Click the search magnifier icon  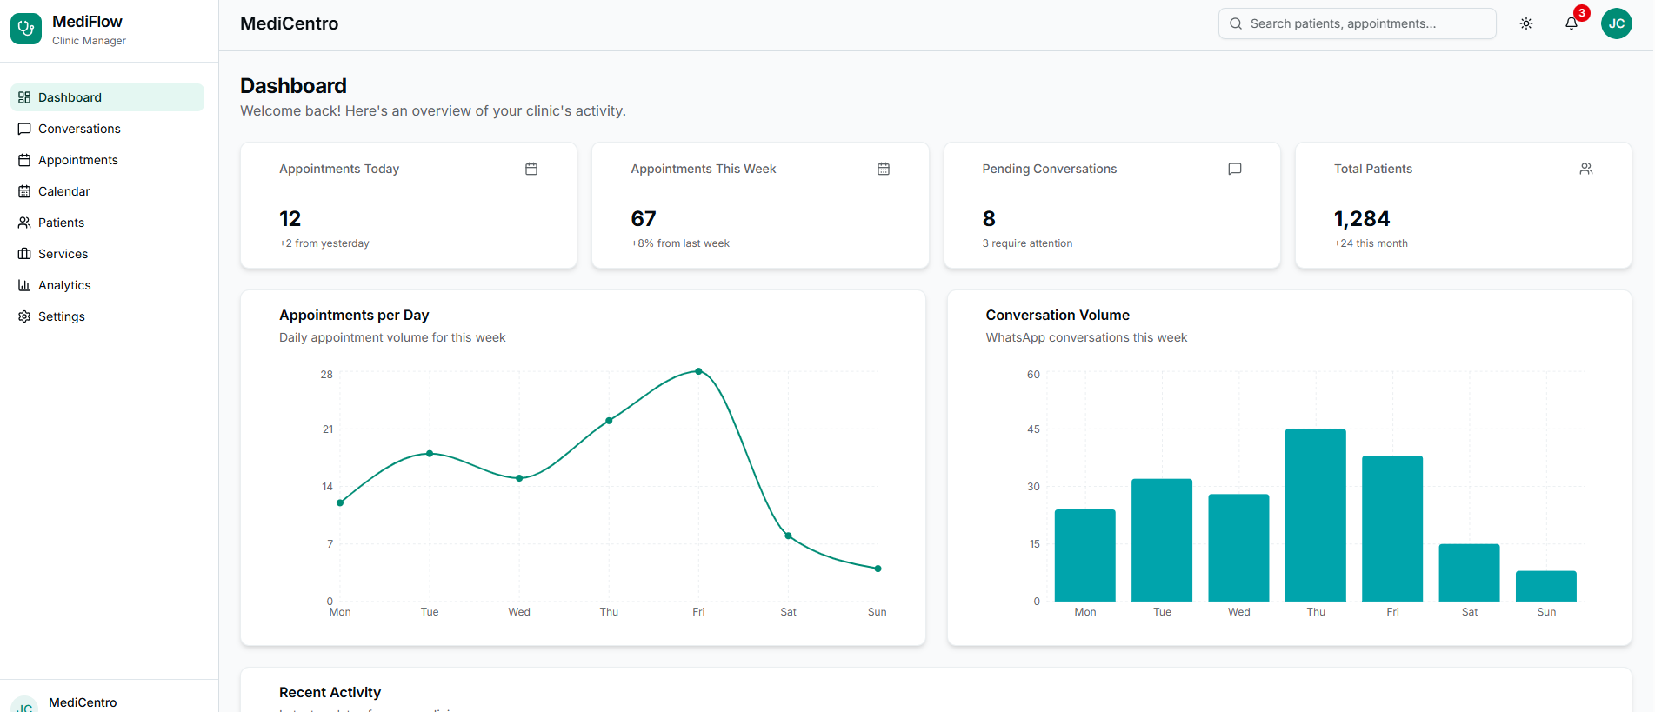click(x=1236, y=23)
